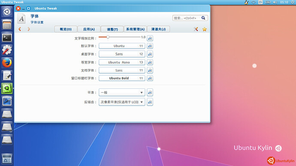The height and width of the screenshot is (166, 296).
Task: Open the input method keyboard indicator
Action: [260, 2]
